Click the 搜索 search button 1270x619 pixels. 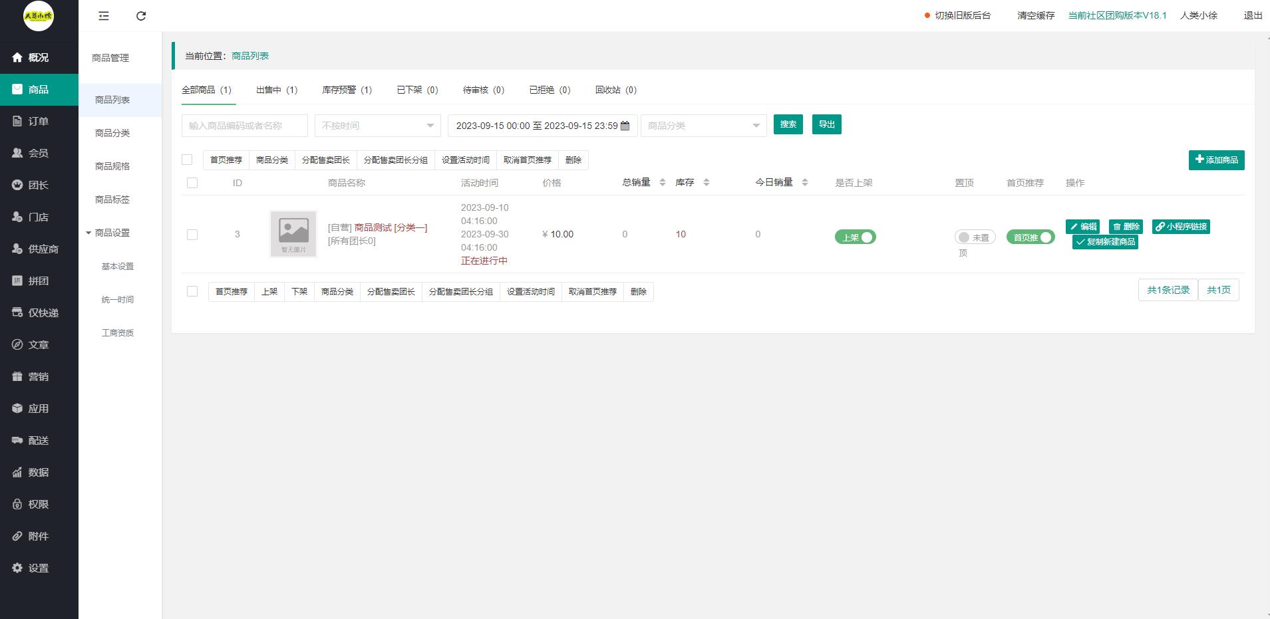[788, 124]
